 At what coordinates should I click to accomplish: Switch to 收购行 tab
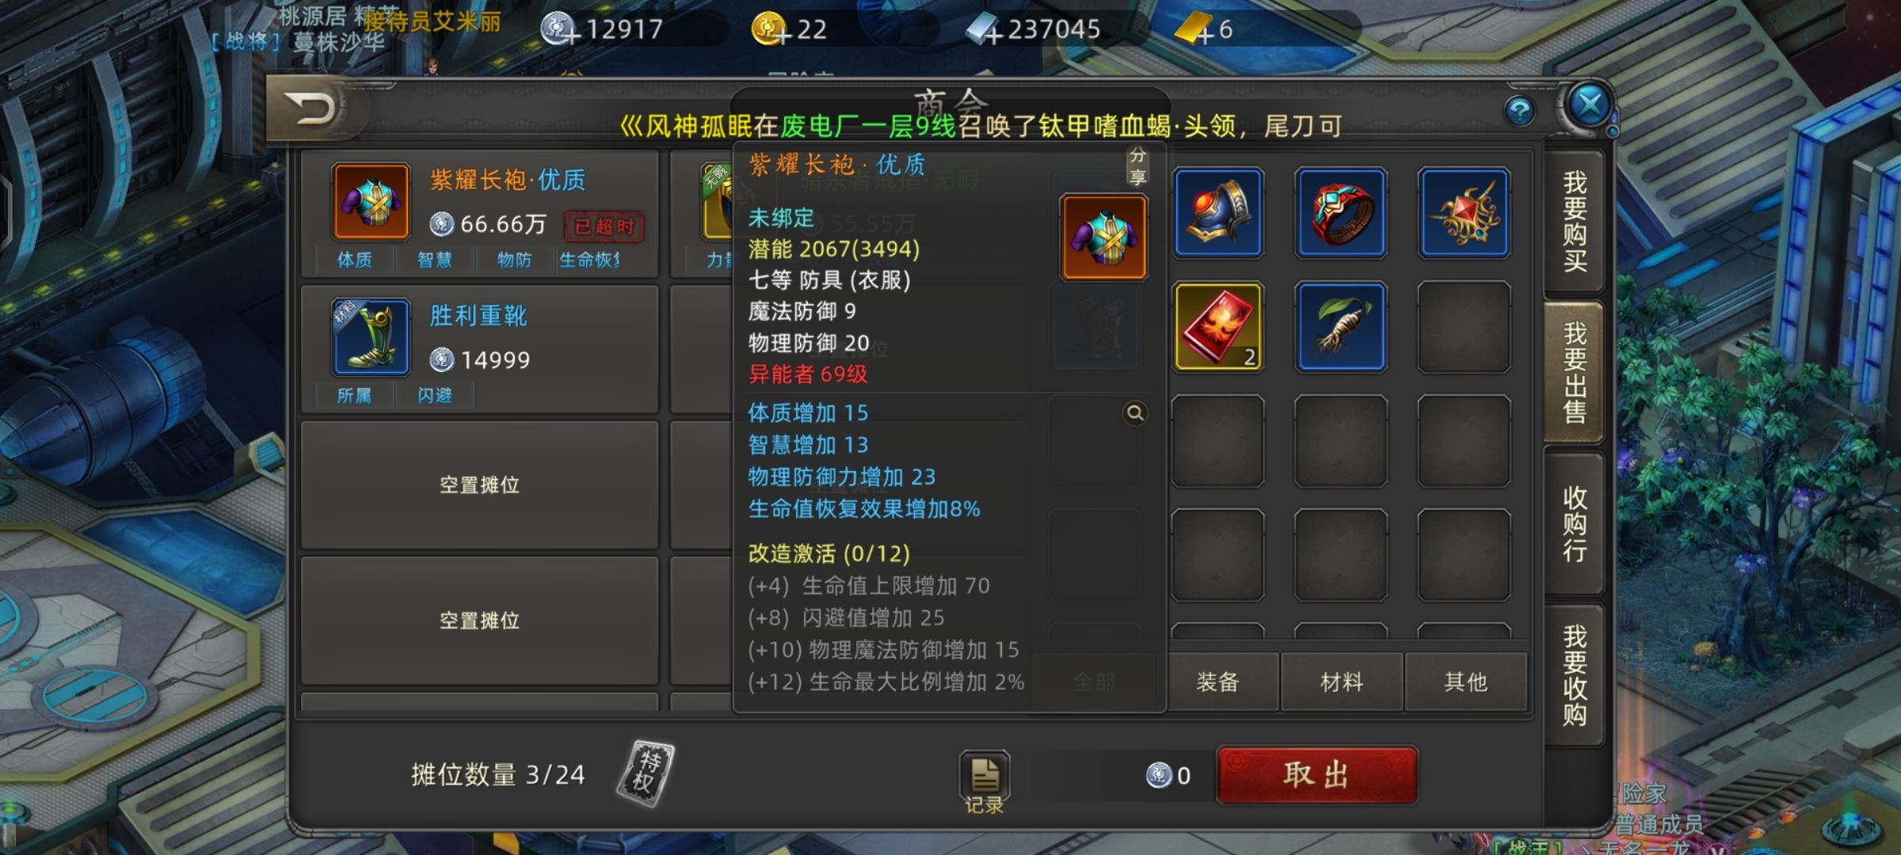(x=1574, y=524)
